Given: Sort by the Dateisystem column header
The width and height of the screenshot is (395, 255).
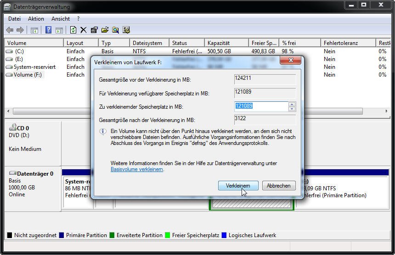Looking at the screenshot, I should [x=149, y=43].
